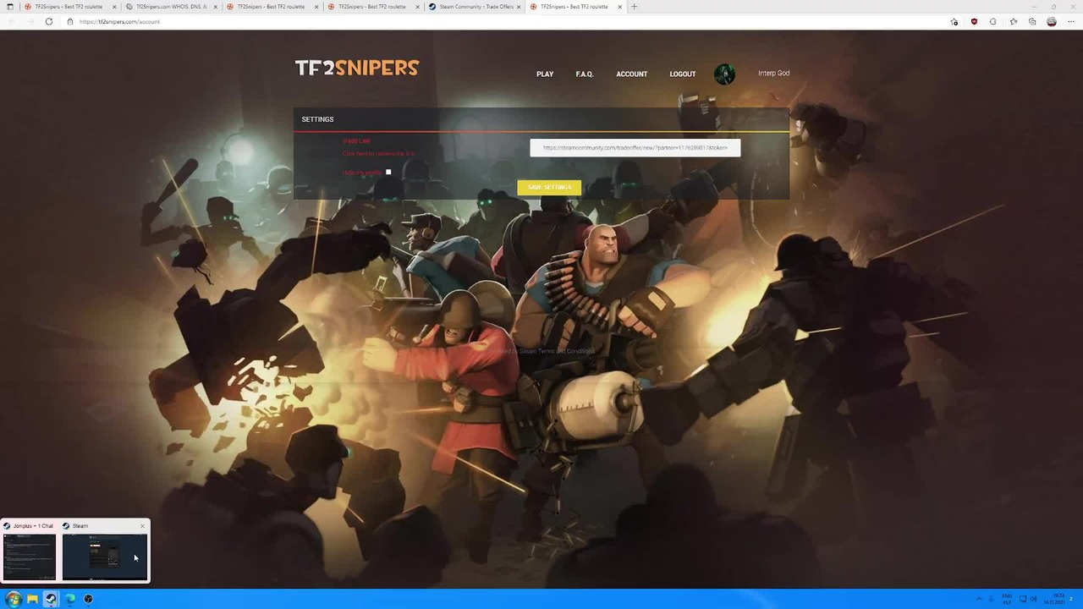The height and width of the screenshot is (609, 1083).
Task: Open File Explorer in the taskbar
Action: pyautogui.click(x=32, y=599)
